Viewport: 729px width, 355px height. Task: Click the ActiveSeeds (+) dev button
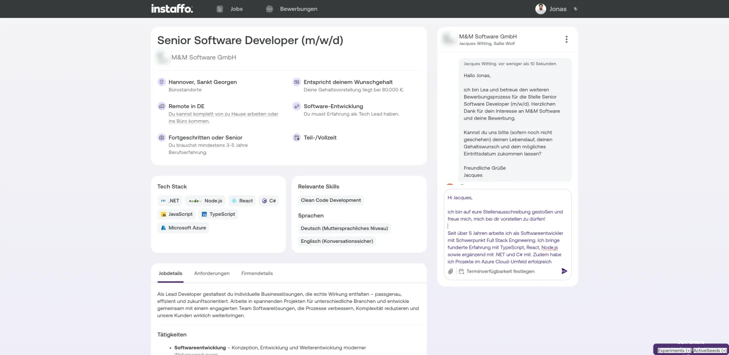click(x=710, y=350)
